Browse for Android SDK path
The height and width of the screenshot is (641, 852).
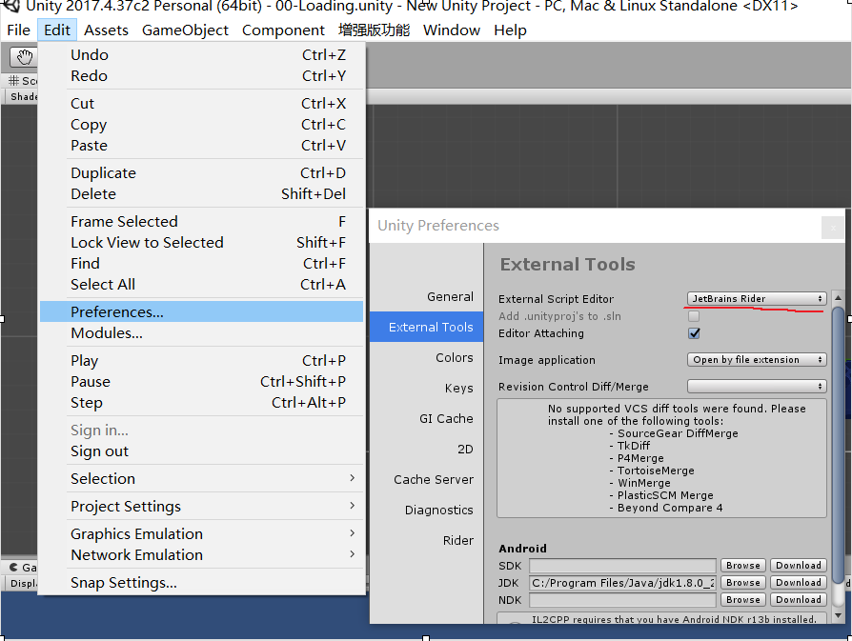coord(742,566)
